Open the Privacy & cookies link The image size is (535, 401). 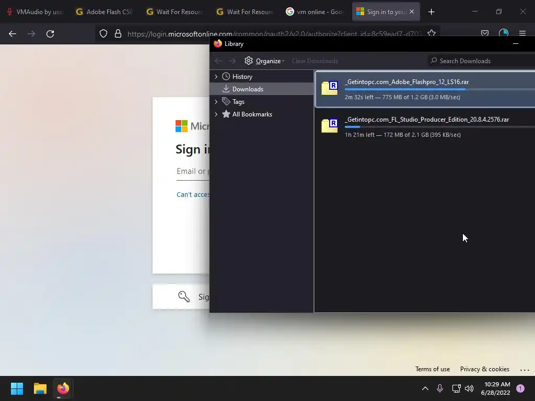[x=484, y=369]
